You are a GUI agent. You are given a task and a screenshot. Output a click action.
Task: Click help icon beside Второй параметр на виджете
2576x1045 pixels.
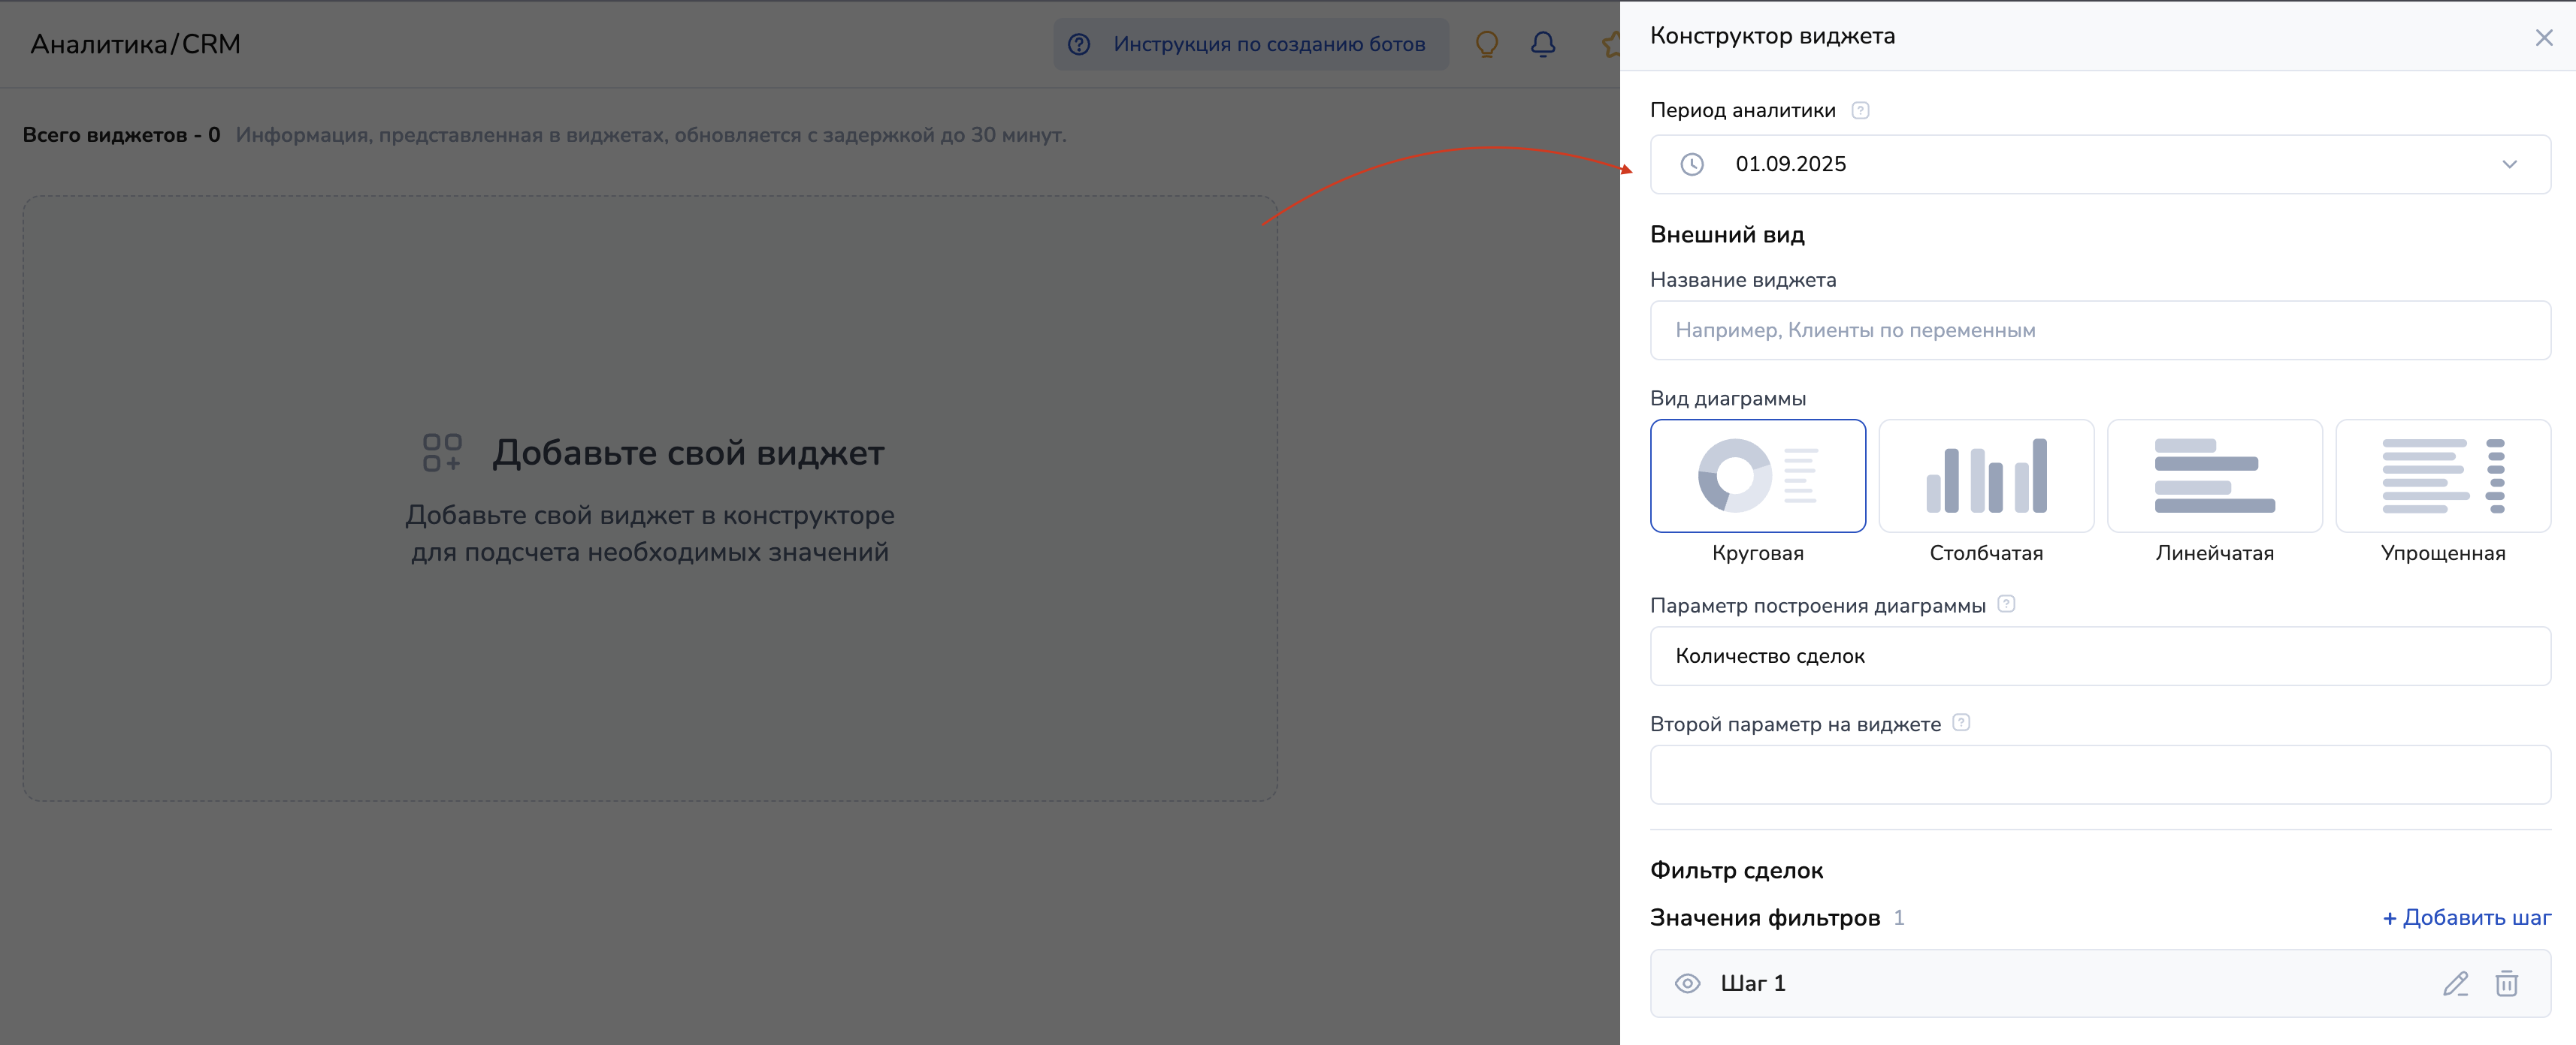pyautogui.click(x=1961, y=722)
